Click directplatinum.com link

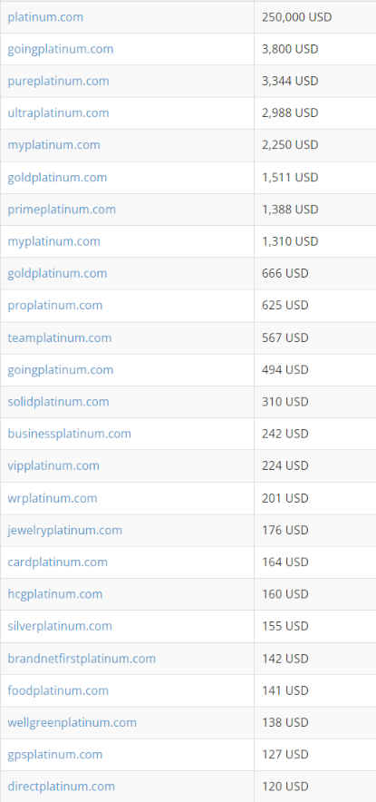[61, 787]
